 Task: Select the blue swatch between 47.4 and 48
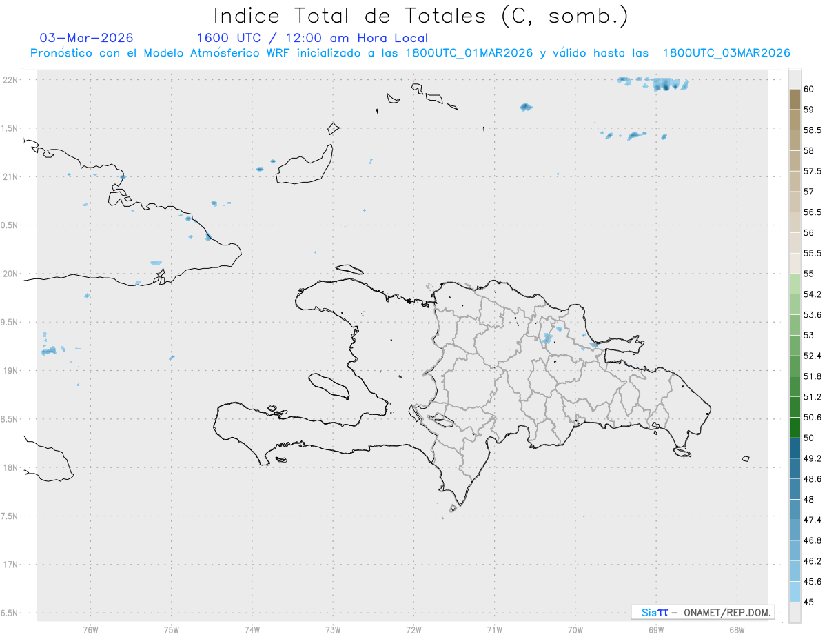[795, 509]
